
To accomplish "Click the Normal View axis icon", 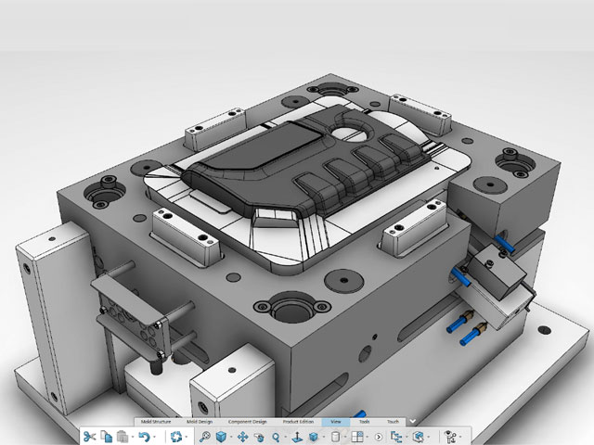I will pyautogui.click(x=295, y=436).
